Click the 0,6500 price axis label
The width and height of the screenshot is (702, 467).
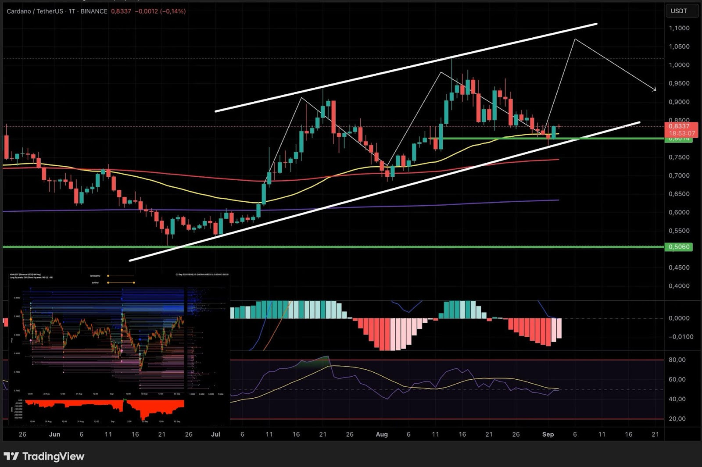tap(679, 194)
